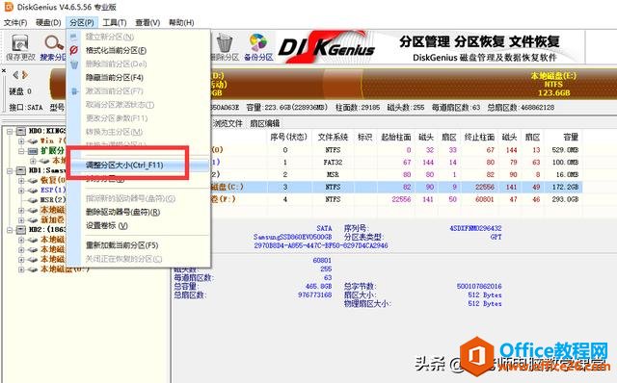Click the Delete Partition (删除分区) trash icon
Image resolution: width=617 pixels, height=383 pixels.
[x=225, y=42]
